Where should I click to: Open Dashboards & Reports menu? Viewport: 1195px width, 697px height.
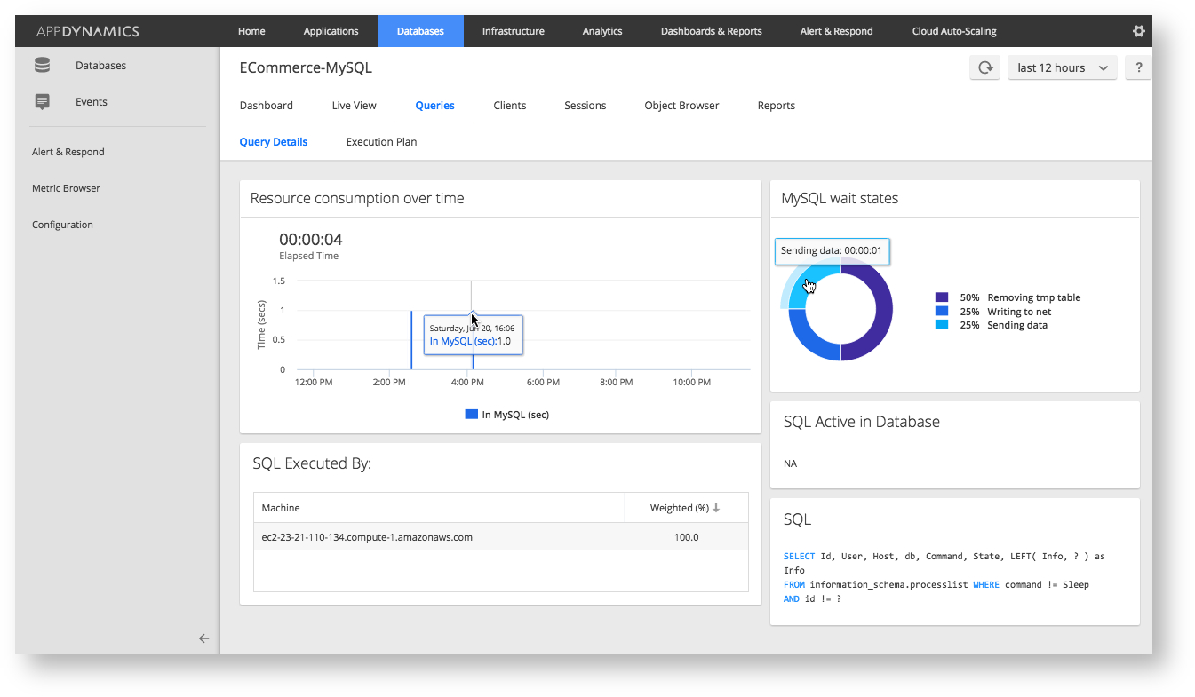click(x=711, y=31)
